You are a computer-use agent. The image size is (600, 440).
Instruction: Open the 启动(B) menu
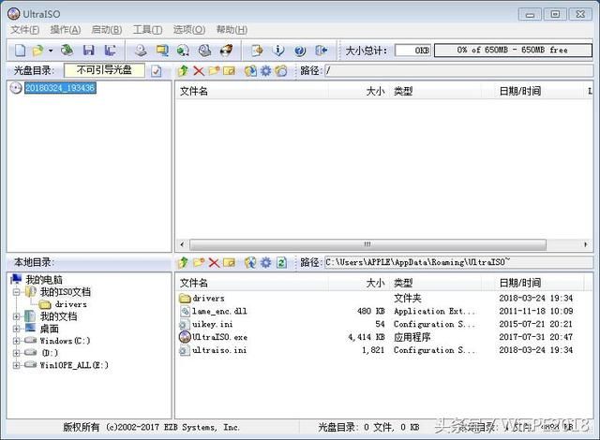pos(106,29)
